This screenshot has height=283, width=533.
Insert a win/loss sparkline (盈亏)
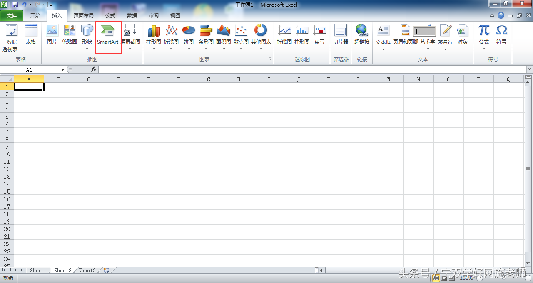(x=319, y=34)
